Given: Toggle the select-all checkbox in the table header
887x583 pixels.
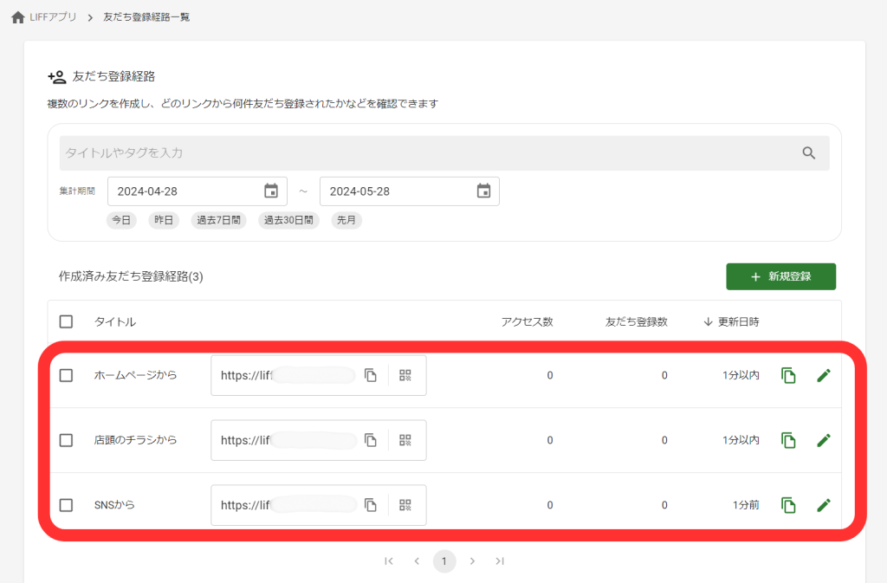Looking at the screenshot, I should click(66, 321).
